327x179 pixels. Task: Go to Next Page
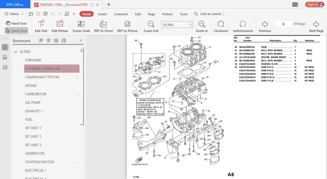pyautogui.click(x=316, y=27)
